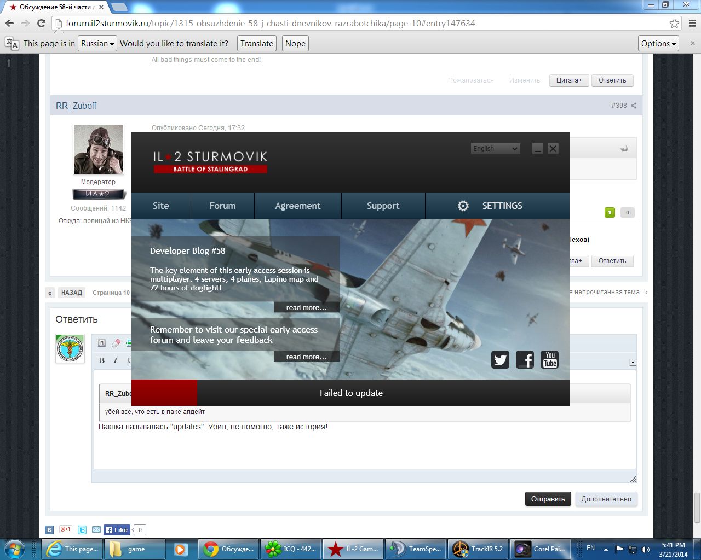Upvote the post with the green arrow

[x=610, y=212]
